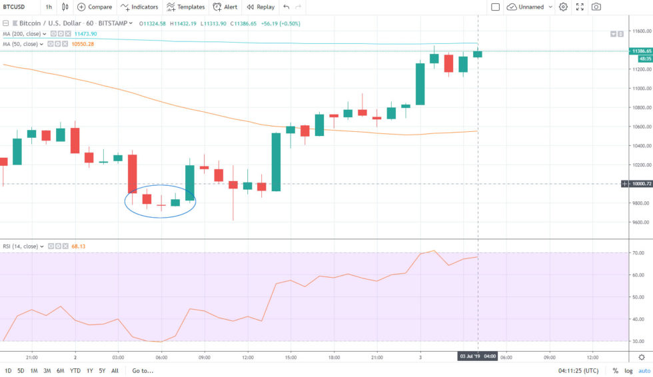Select the 5D time range

[21, 370]
